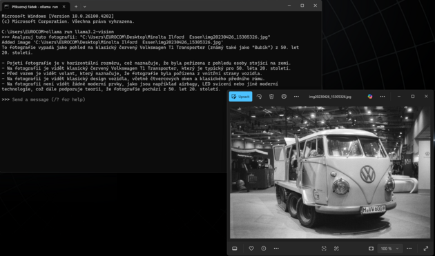Add a new terminal tab with plus
The image size is (435, 256).
point(76,6)
